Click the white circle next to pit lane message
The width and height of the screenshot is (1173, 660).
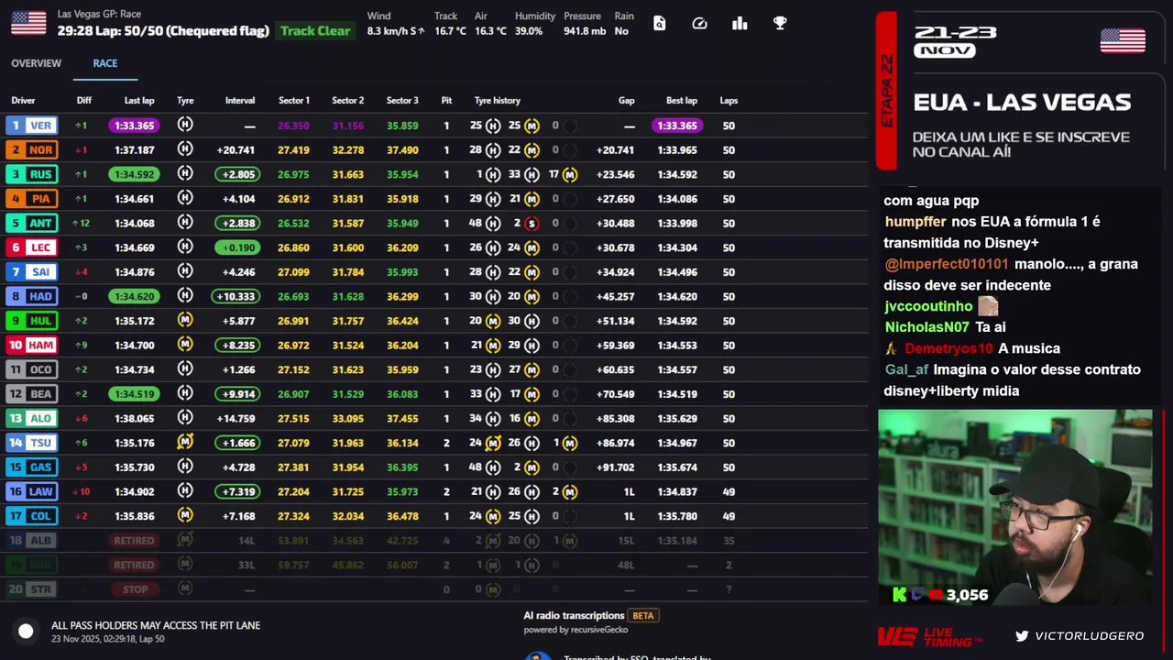point(26,631)
